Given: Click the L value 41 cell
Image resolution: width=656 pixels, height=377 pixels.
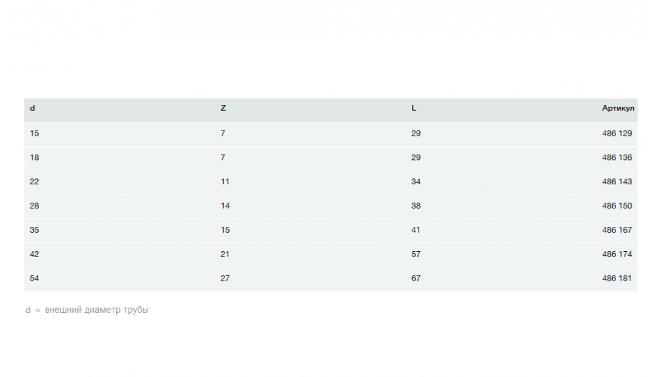Looking at the screenshot, I should pos(416,230).
